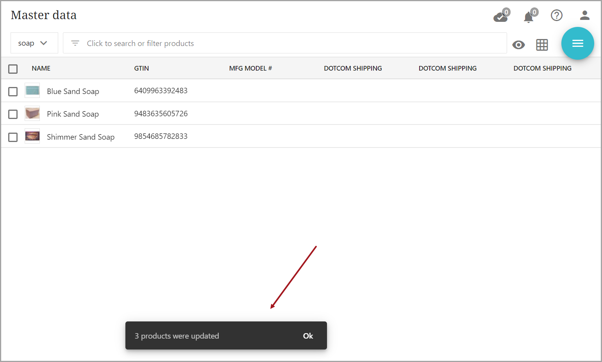Image resolution: width=602 pixels, height=362 pixels.
Task: Dismiss the notification with Ok
Action: coord(308,336)
